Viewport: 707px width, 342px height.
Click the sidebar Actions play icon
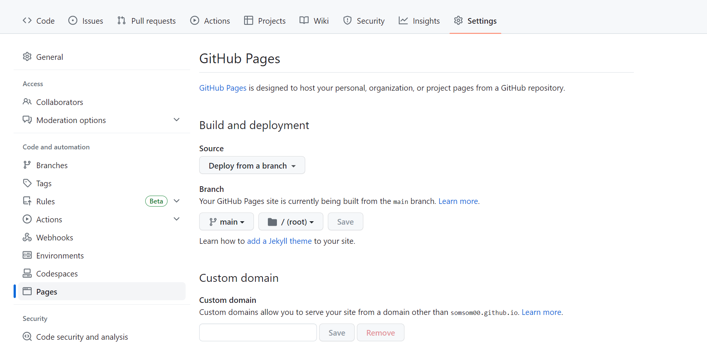click(x=27, y=219)
